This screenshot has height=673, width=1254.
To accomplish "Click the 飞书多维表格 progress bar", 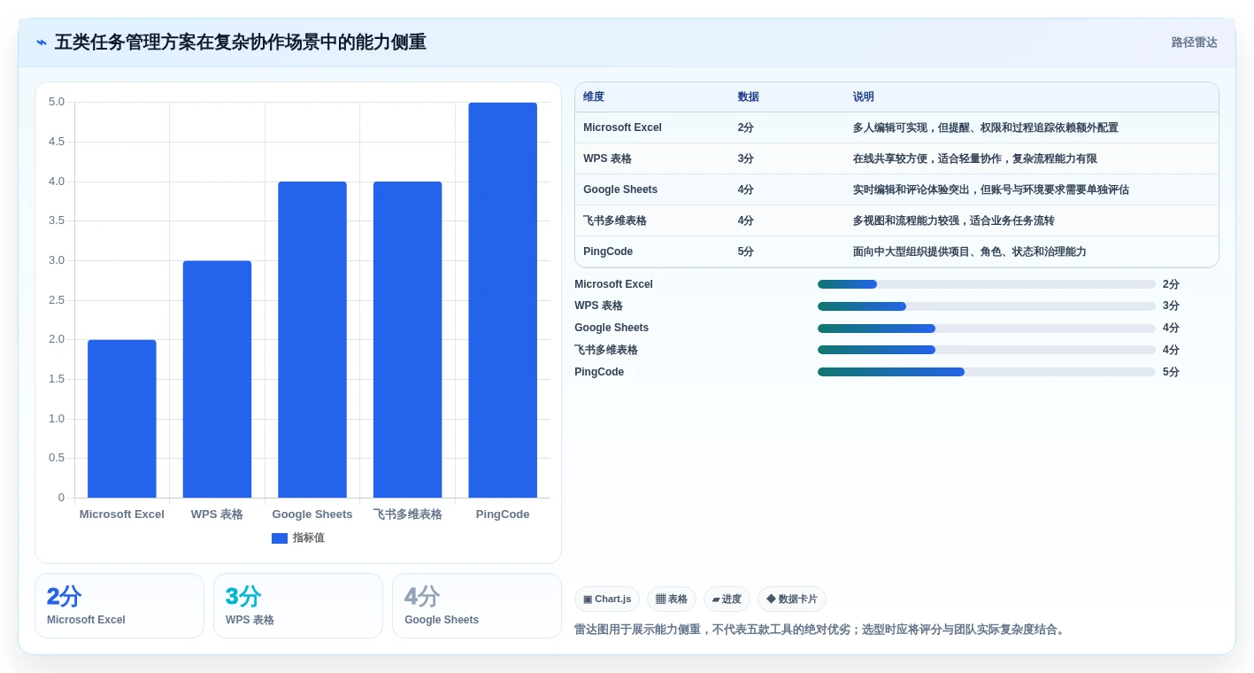I will click(987, 350).
